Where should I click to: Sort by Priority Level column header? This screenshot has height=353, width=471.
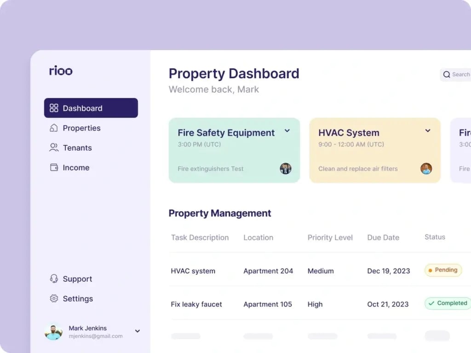(x=330, y=238)
